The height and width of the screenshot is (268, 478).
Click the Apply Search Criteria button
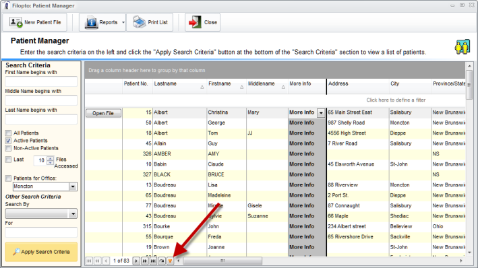click(x=41, y=252)
